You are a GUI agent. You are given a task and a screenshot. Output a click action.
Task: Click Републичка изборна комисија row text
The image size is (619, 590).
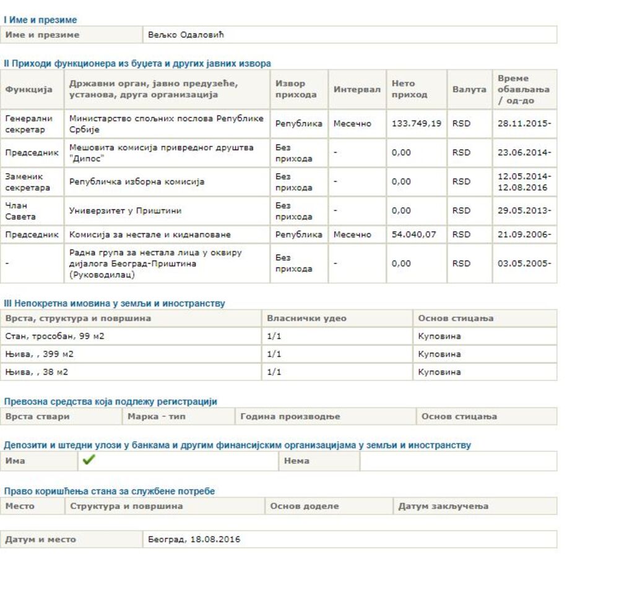tap(137, 182)
